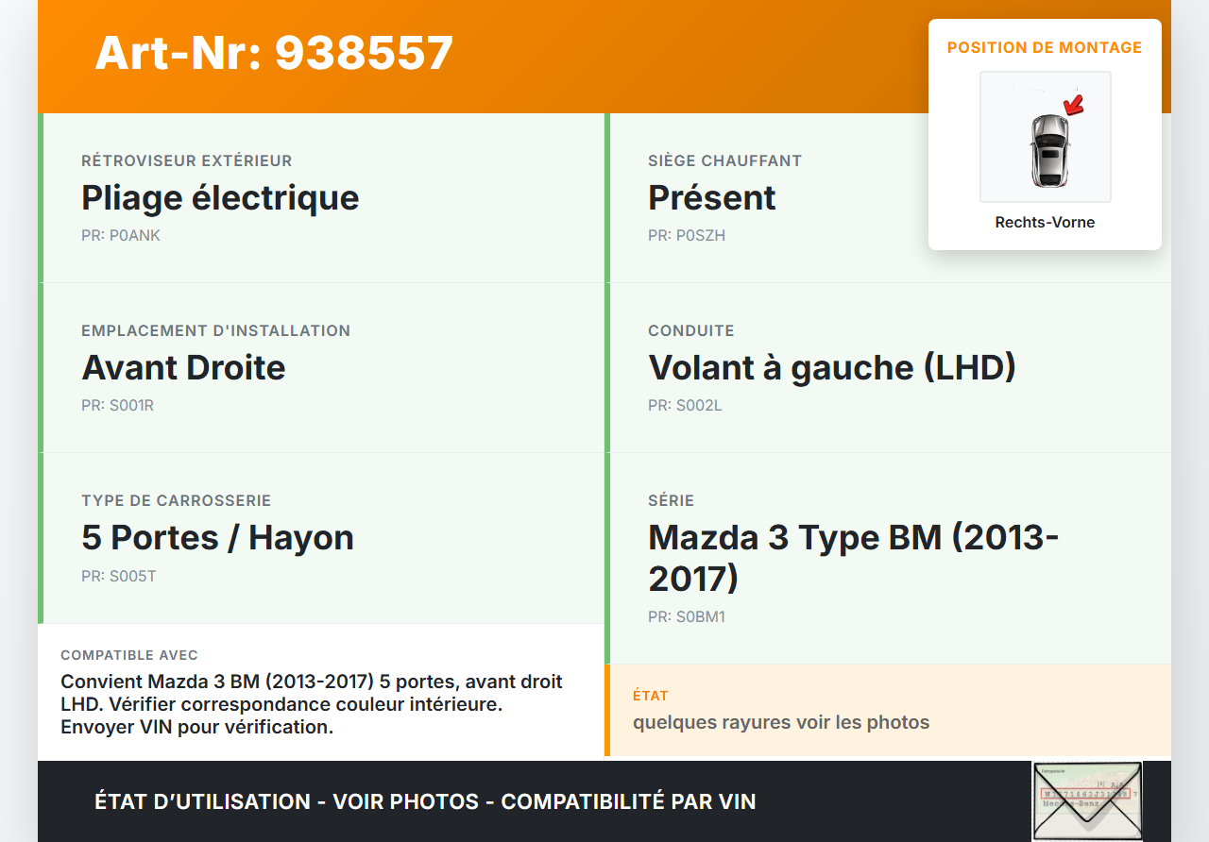Select the 5 Portes / Hayon value
This screenshot has width=1209, height=842.
tap(217, 538)
